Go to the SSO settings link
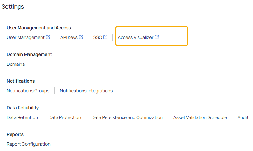 pyautogui.click(x=98, y=37)
